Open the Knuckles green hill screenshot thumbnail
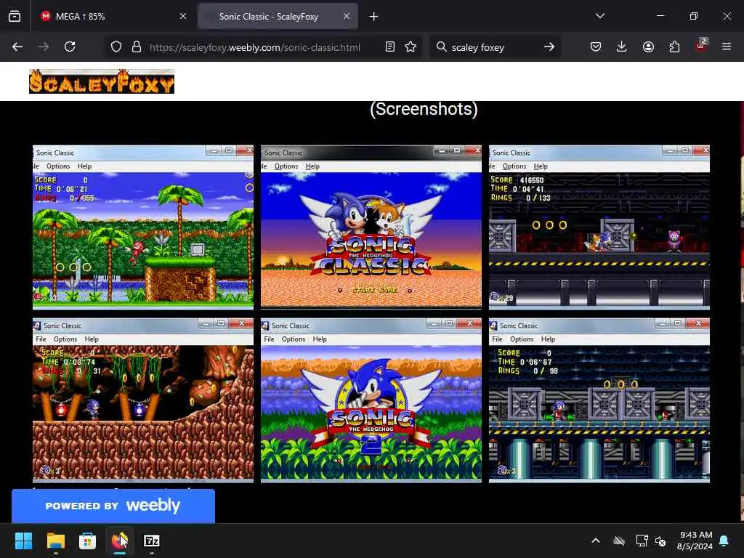Viewport: 744px width, 558px height. [x=143, y=227]
